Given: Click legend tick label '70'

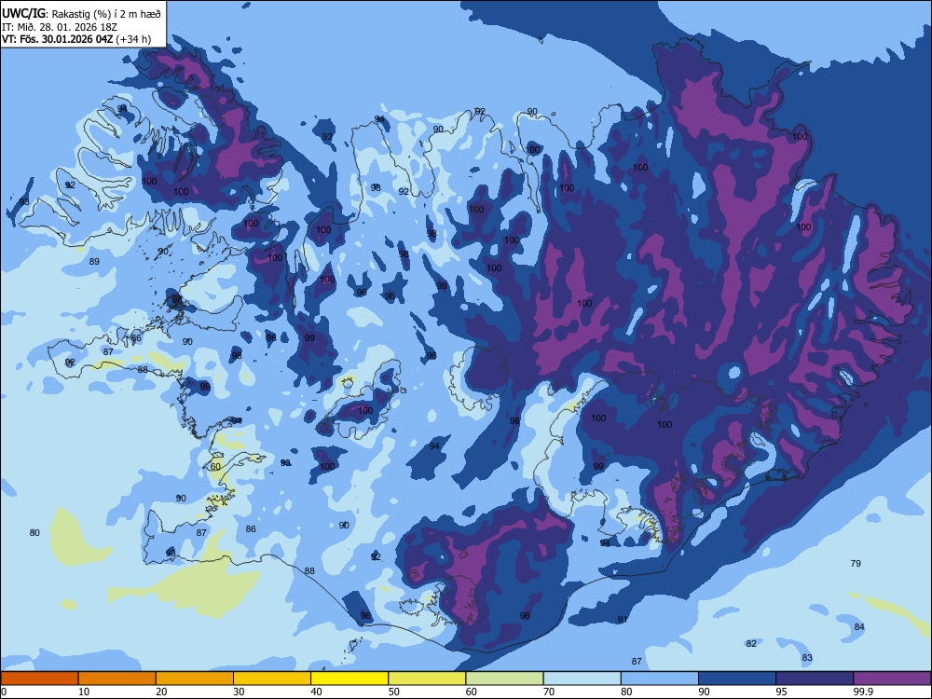Looking at the screenshot, I should pos(549,692).
